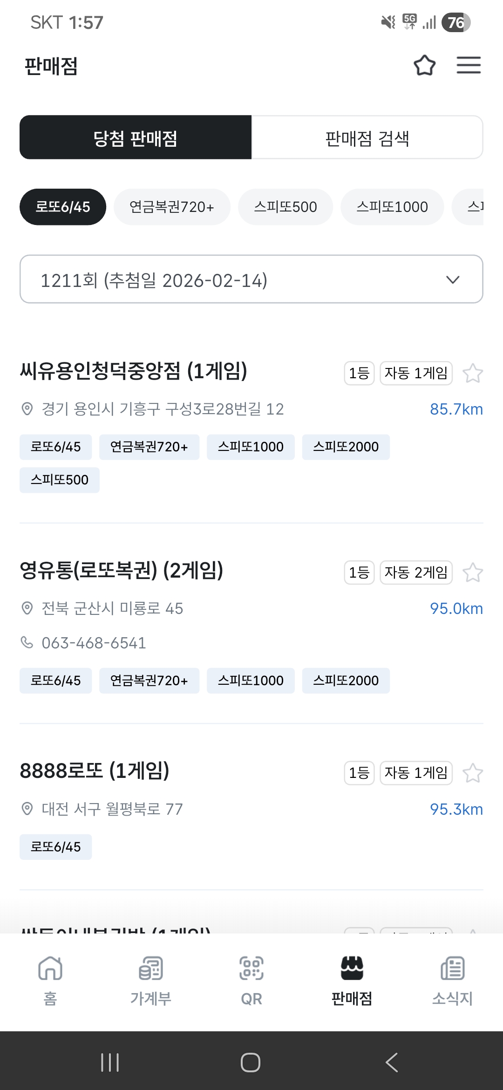Switch to 판매점 검색 tab
The width and height of the screenshot is (503, 1090).
pyautogui.click(x=367, y=138)
